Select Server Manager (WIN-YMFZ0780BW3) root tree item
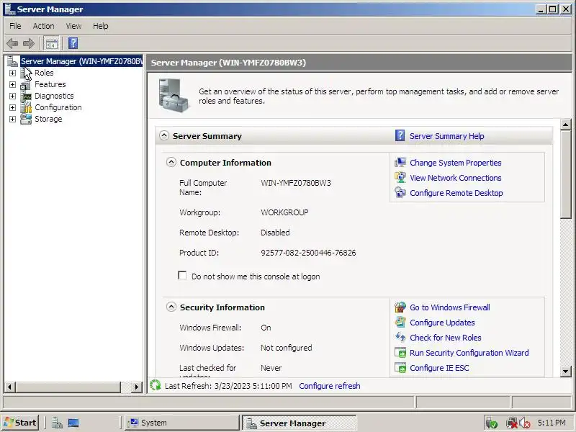Screen dimensions: 576x432 pos(81,61)
